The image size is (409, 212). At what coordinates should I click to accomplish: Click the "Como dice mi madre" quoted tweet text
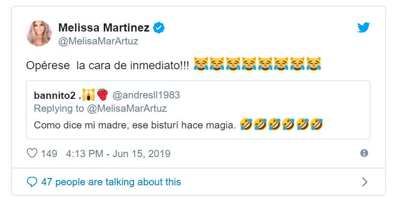point(135,125)
